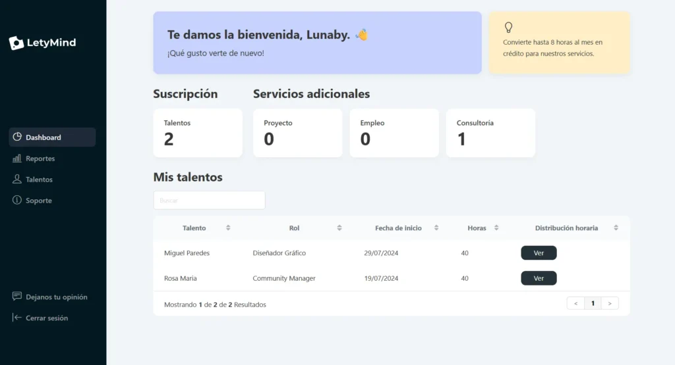Sort table by Rol column arrows
This screenshot has height=365, width=675.
coord(339,228)
